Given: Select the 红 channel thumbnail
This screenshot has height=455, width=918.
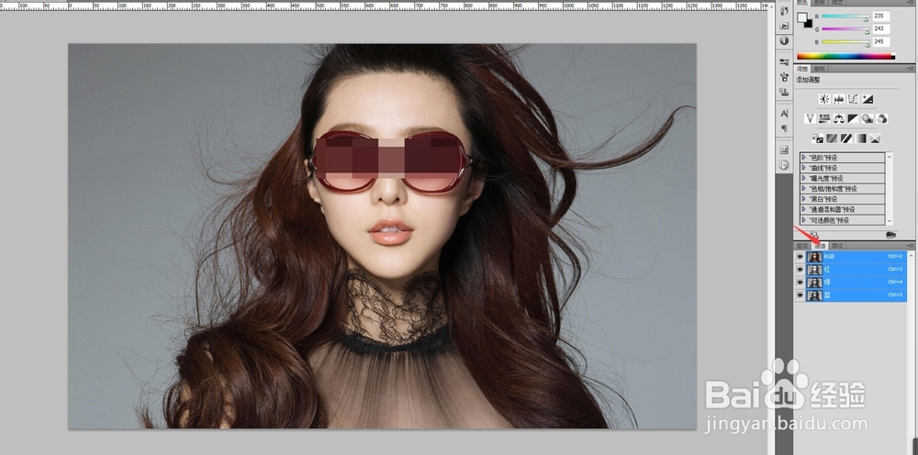Looking at the screenshot, I should coord(814,270).
